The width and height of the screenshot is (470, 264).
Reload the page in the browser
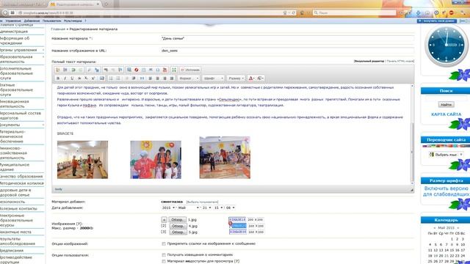pyautogui.click(x=294, y=13)
